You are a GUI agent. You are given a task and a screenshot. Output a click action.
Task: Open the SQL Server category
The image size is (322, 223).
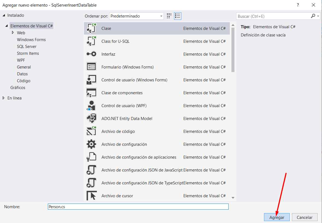(x=27, y=47)
